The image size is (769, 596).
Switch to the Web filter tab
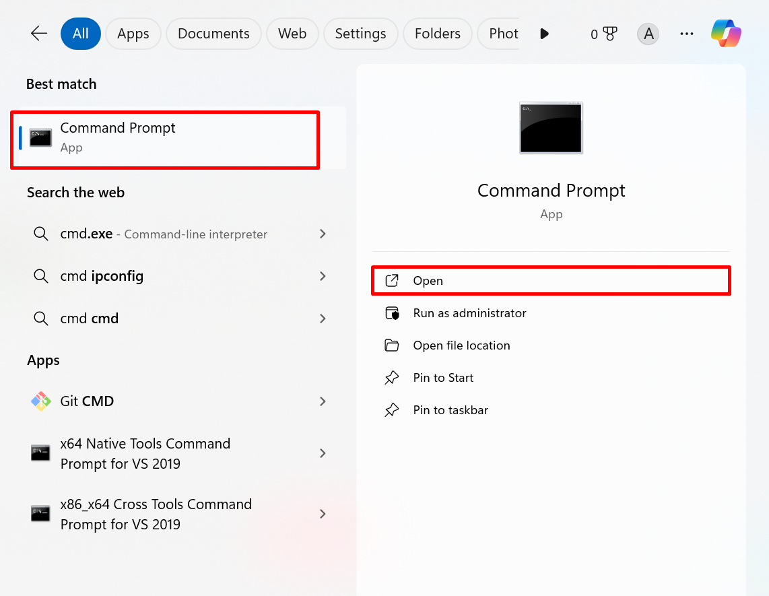point(292,34)
